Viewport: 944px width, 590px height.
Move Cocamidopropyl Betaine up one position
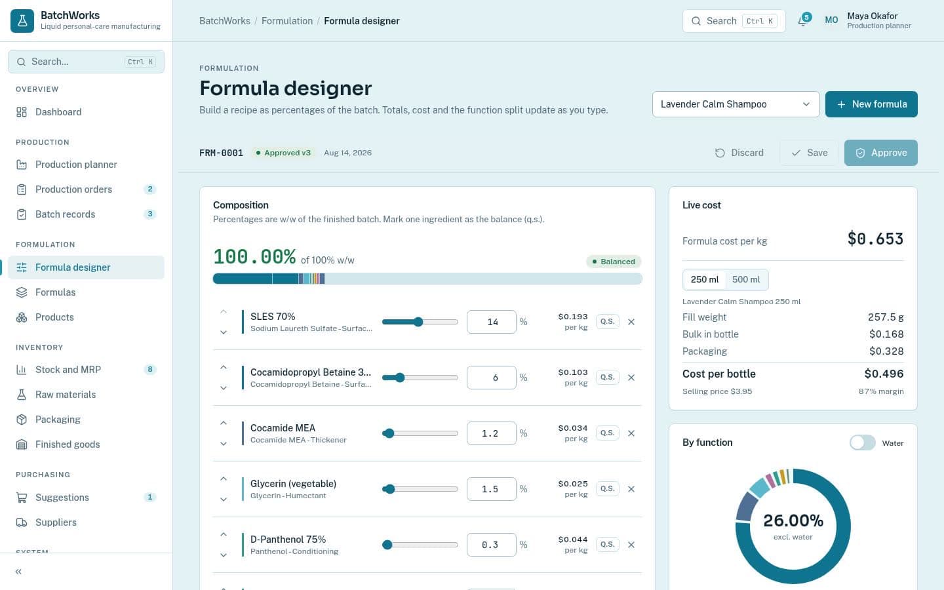(224, 367)
